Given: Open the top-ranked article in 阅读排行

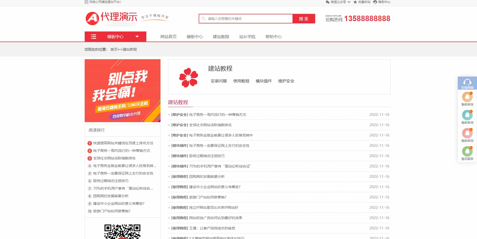Looking at the screenshot, I should (123, 143).
